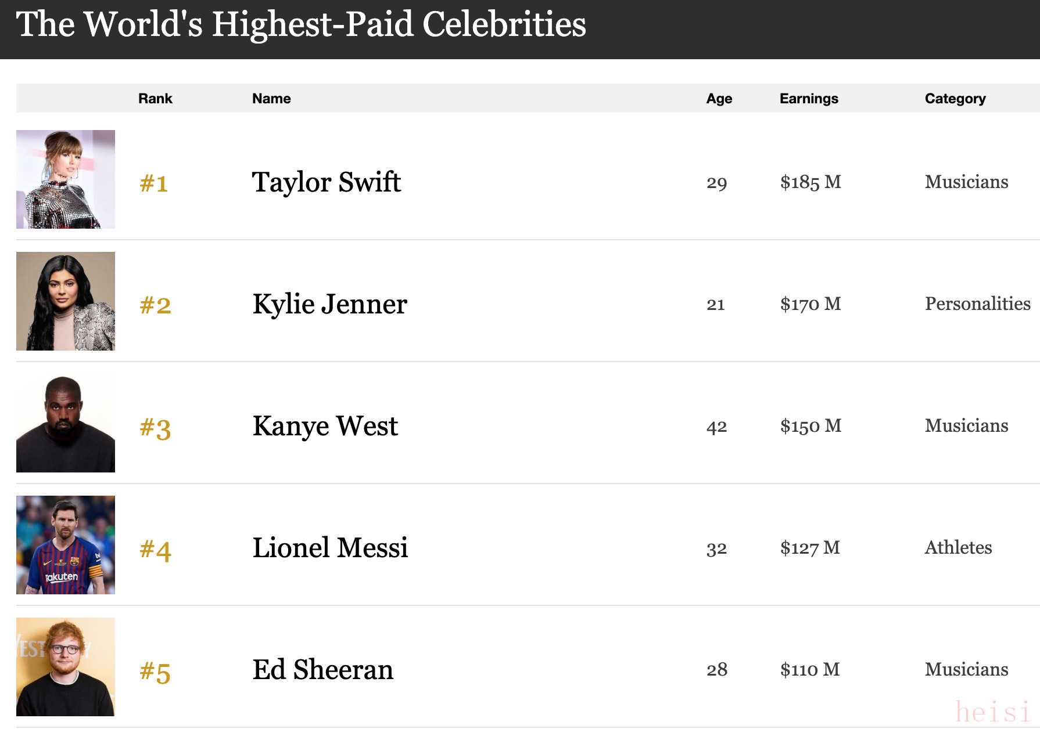
Task: Click Taylor Swift's photo thumbnail
Action: point(66,179)
